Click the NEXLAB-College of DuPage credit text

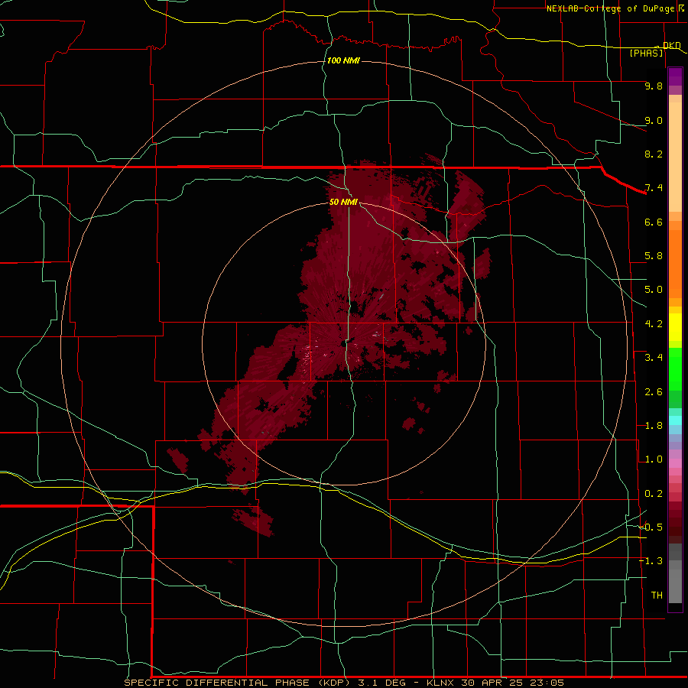[610, 8]
